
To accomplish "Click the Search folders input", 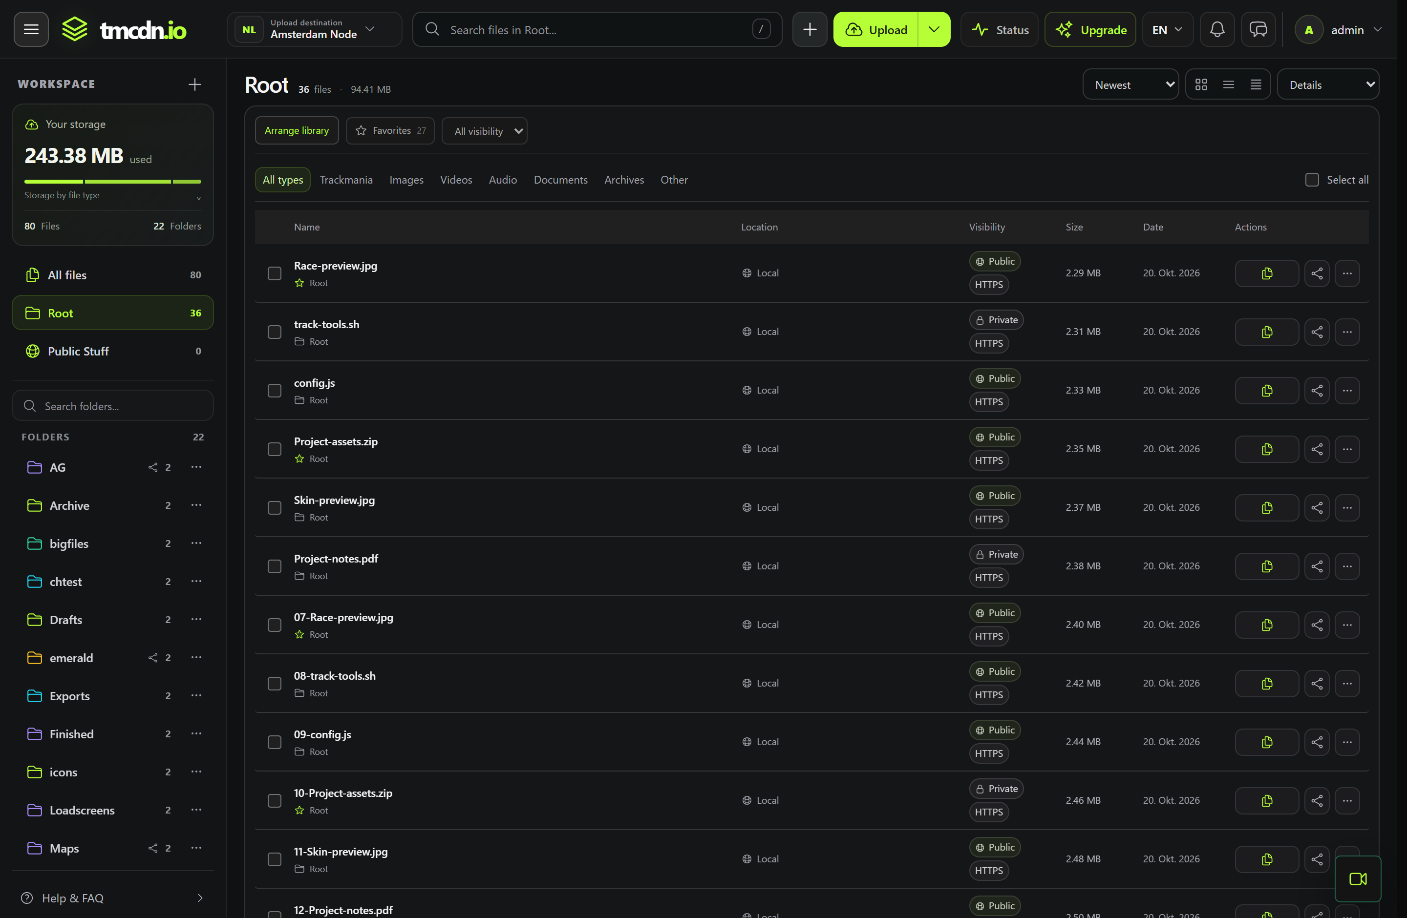I will [112, 406].
